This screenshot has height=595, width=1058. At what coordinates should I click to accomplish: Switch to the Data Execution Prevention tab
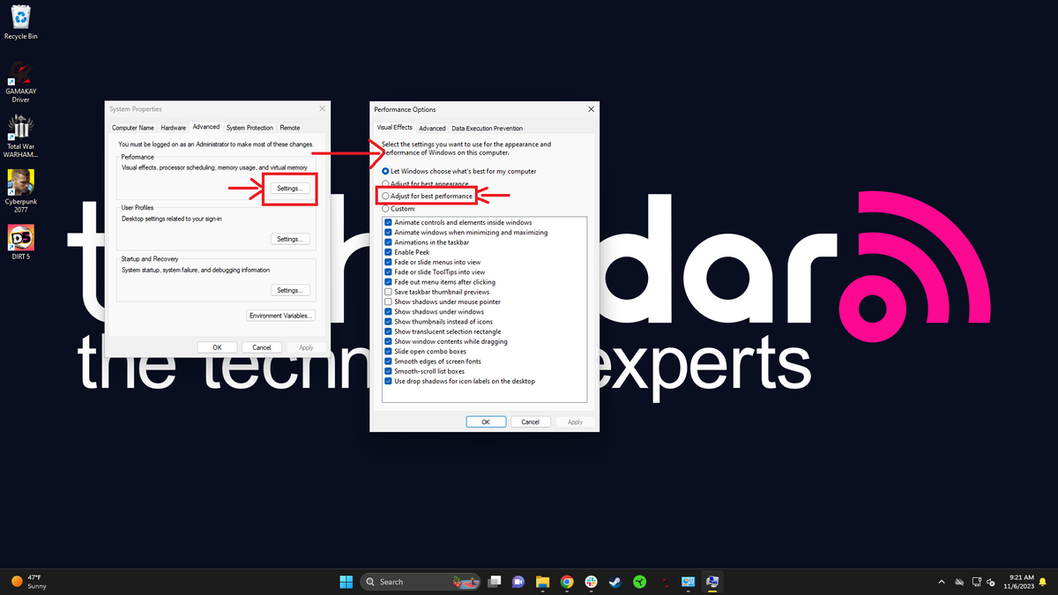[x=488, y=127]
